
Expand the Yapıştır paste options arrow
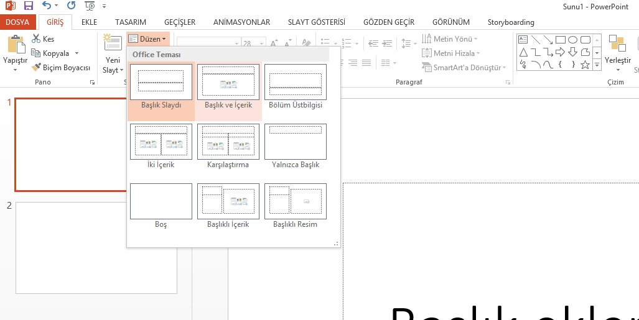15,70
